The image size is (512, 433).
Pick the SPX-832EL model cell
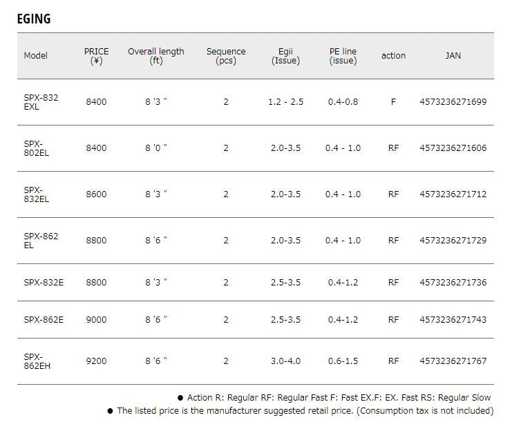tap(37, 194)
